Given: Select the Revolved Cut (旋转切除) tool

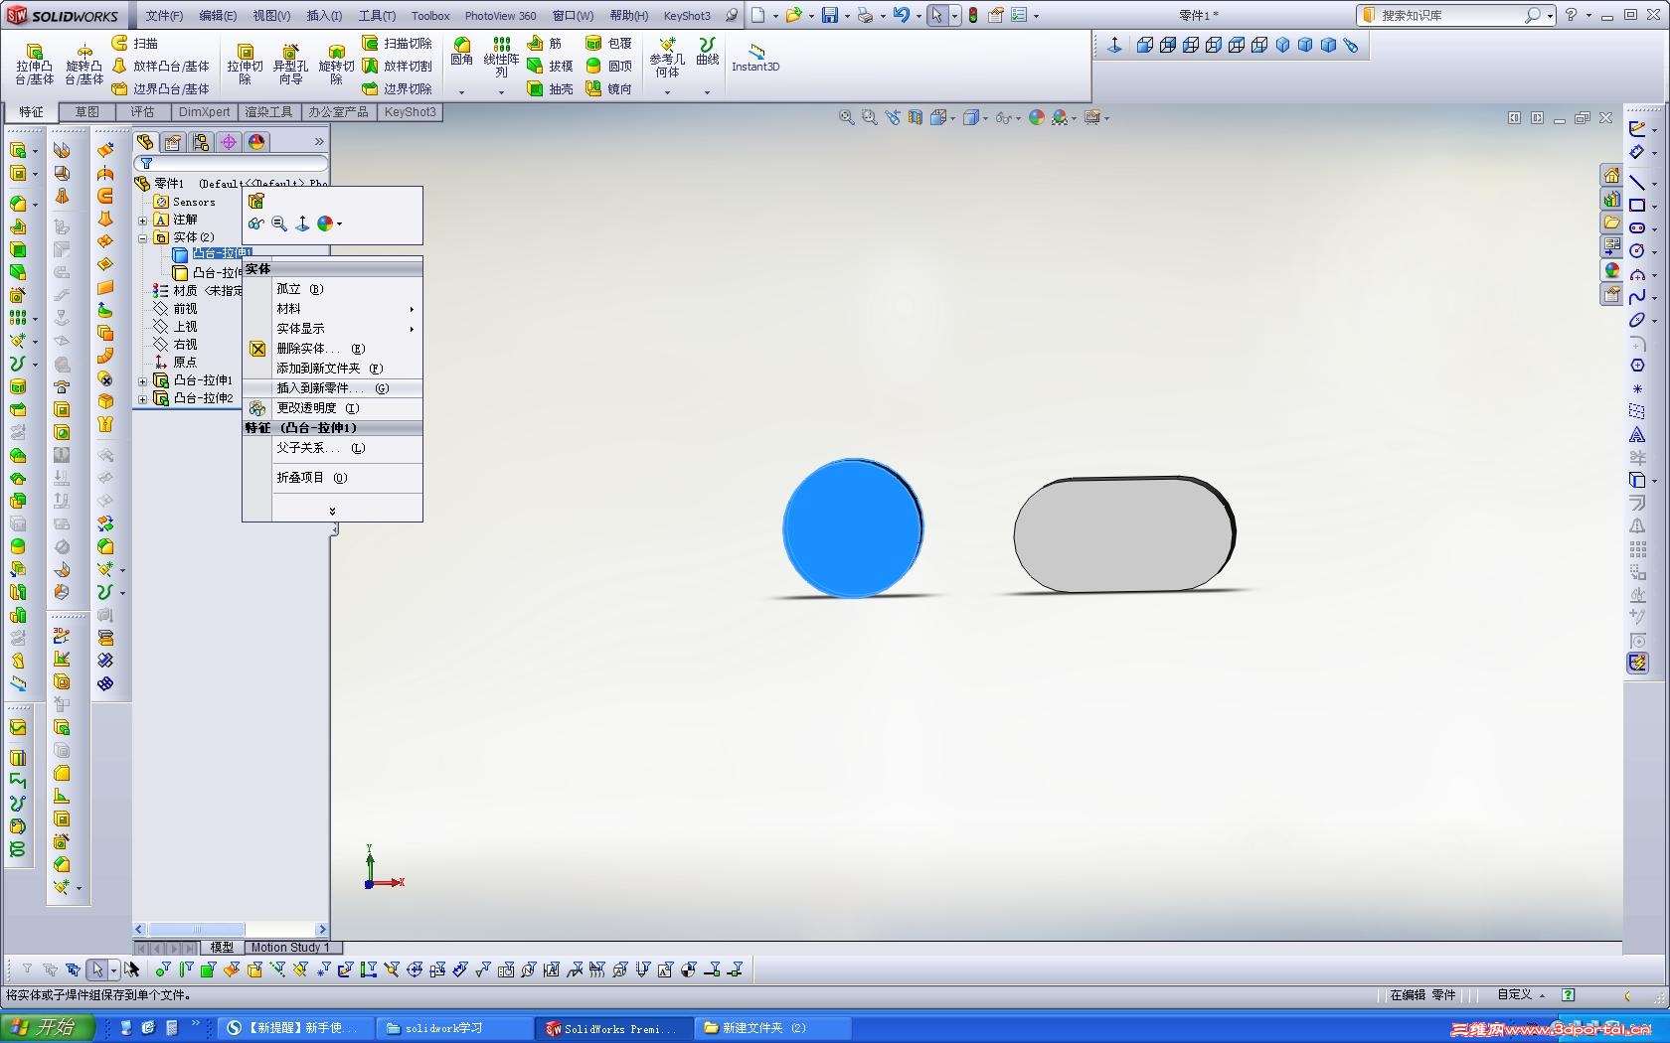Looking at the screenshot, I should point(336,65).
